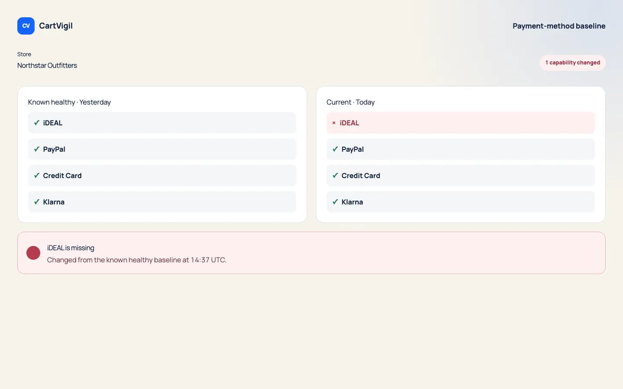
Task: Click the Credit Card checkmark in Yesterday panel
Action: click(x=37, y=175)
